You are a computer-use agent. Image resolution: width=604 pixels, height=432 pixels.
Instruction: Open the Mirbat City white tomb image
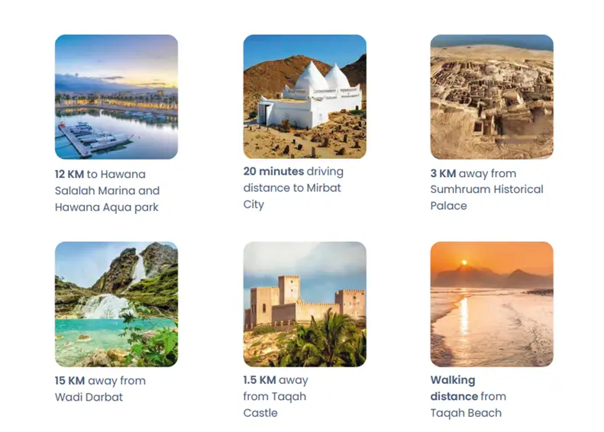click(x=305, y=97)
